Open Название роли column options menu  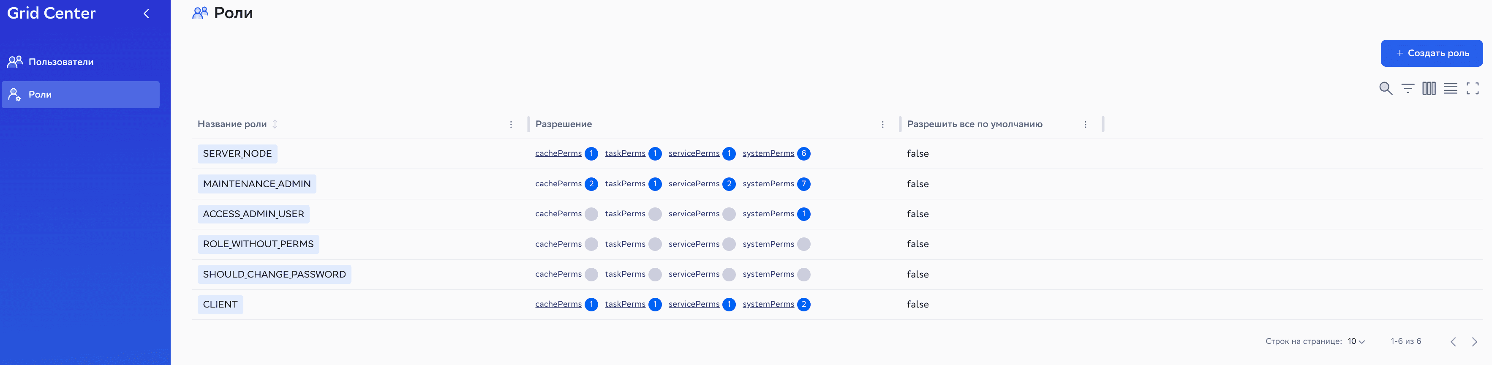pos(511,125)
